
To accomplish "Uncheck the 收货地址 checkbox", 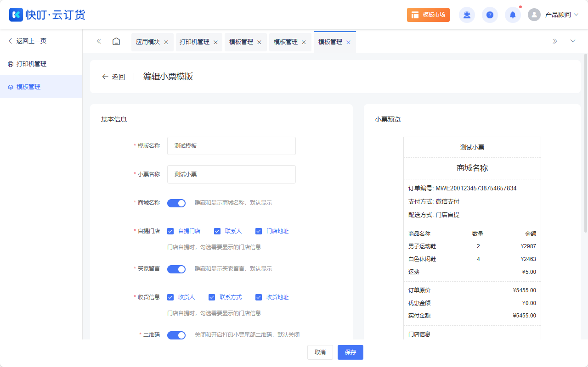I will tap(259, 297).
